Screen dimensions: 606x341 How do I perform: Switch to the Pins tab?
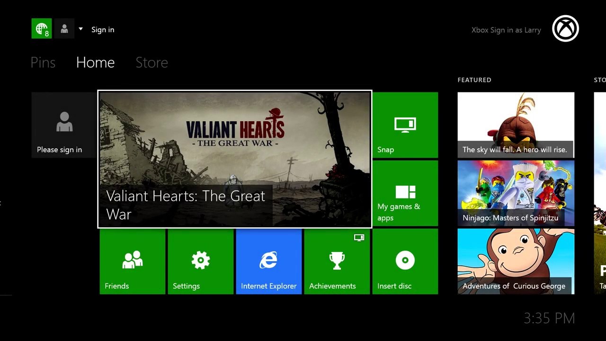43,63
